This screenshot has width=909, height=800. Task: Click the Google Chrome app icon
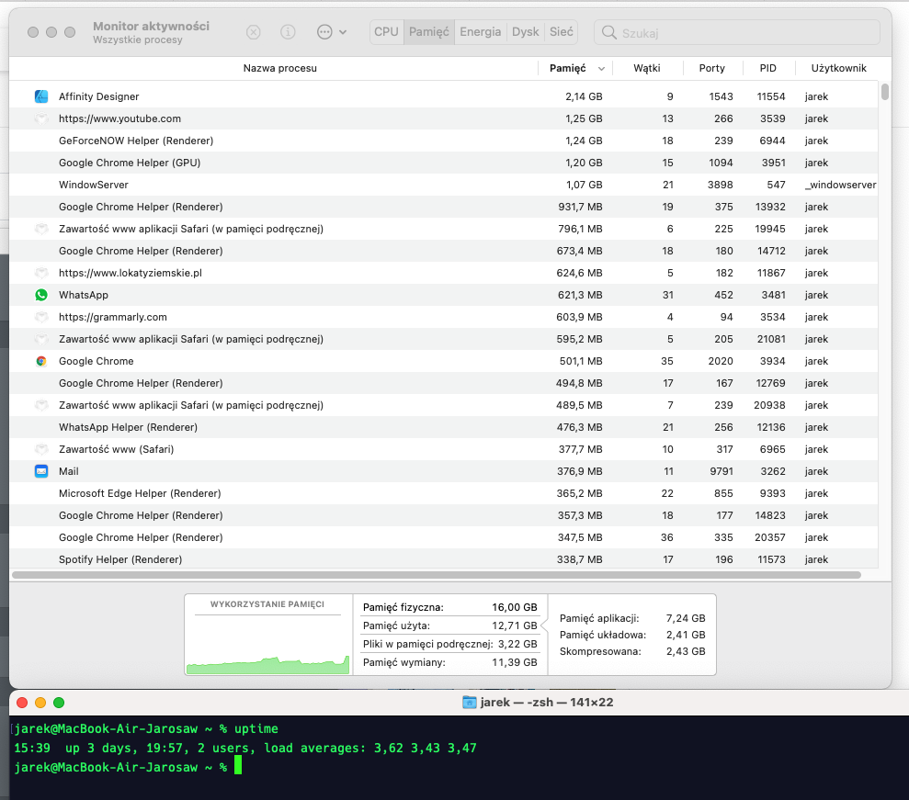(41, 361)
